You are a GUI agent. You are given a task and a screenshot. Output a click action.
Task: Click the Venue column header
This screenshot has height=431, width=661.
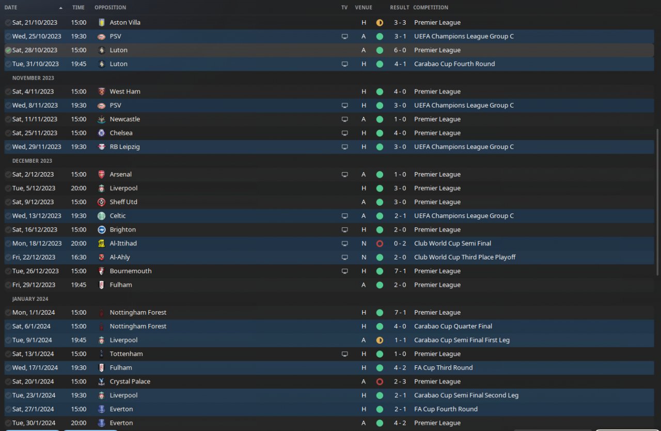coord(364,8)
